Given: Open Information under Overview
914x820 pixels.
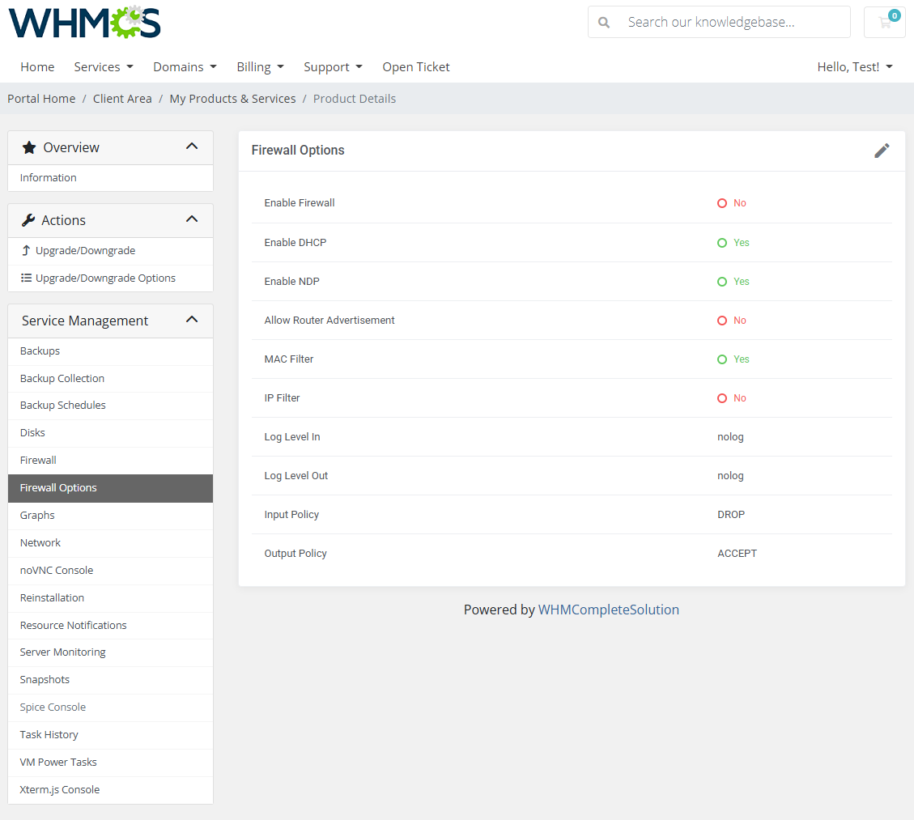Looking at the screenshot, I should pos(110,178).
